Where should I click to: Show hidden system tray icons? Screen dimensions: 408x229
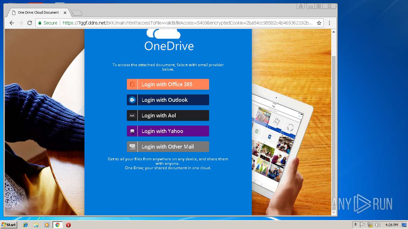[355, 225]
